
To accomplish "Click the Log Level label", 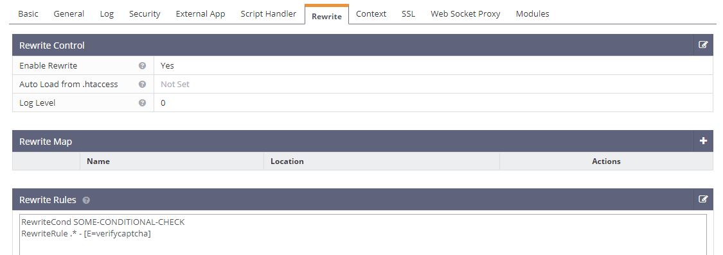I will [37, 103].
